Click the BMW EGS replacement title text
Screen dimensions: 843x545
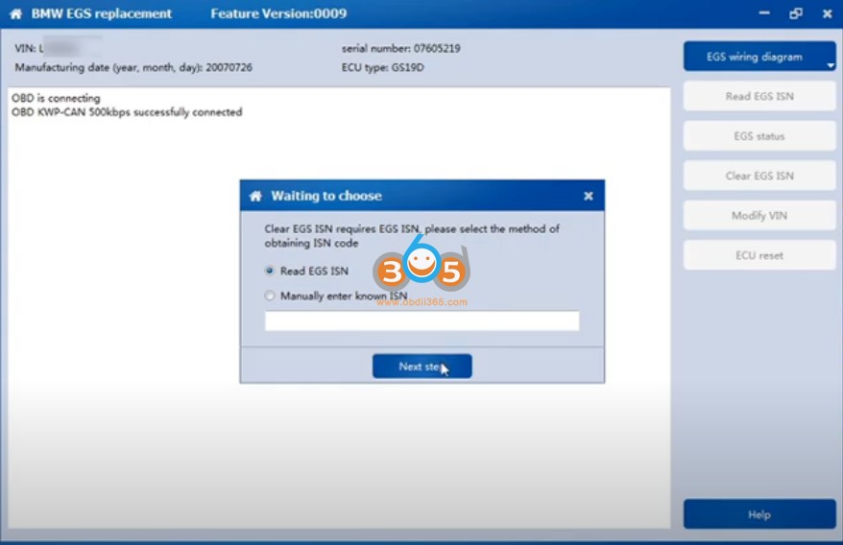coord(101,14)
